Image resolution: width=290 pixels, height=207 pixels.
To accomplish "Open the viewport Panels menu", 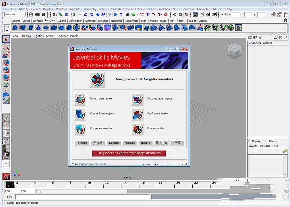I will pos(74,36).
